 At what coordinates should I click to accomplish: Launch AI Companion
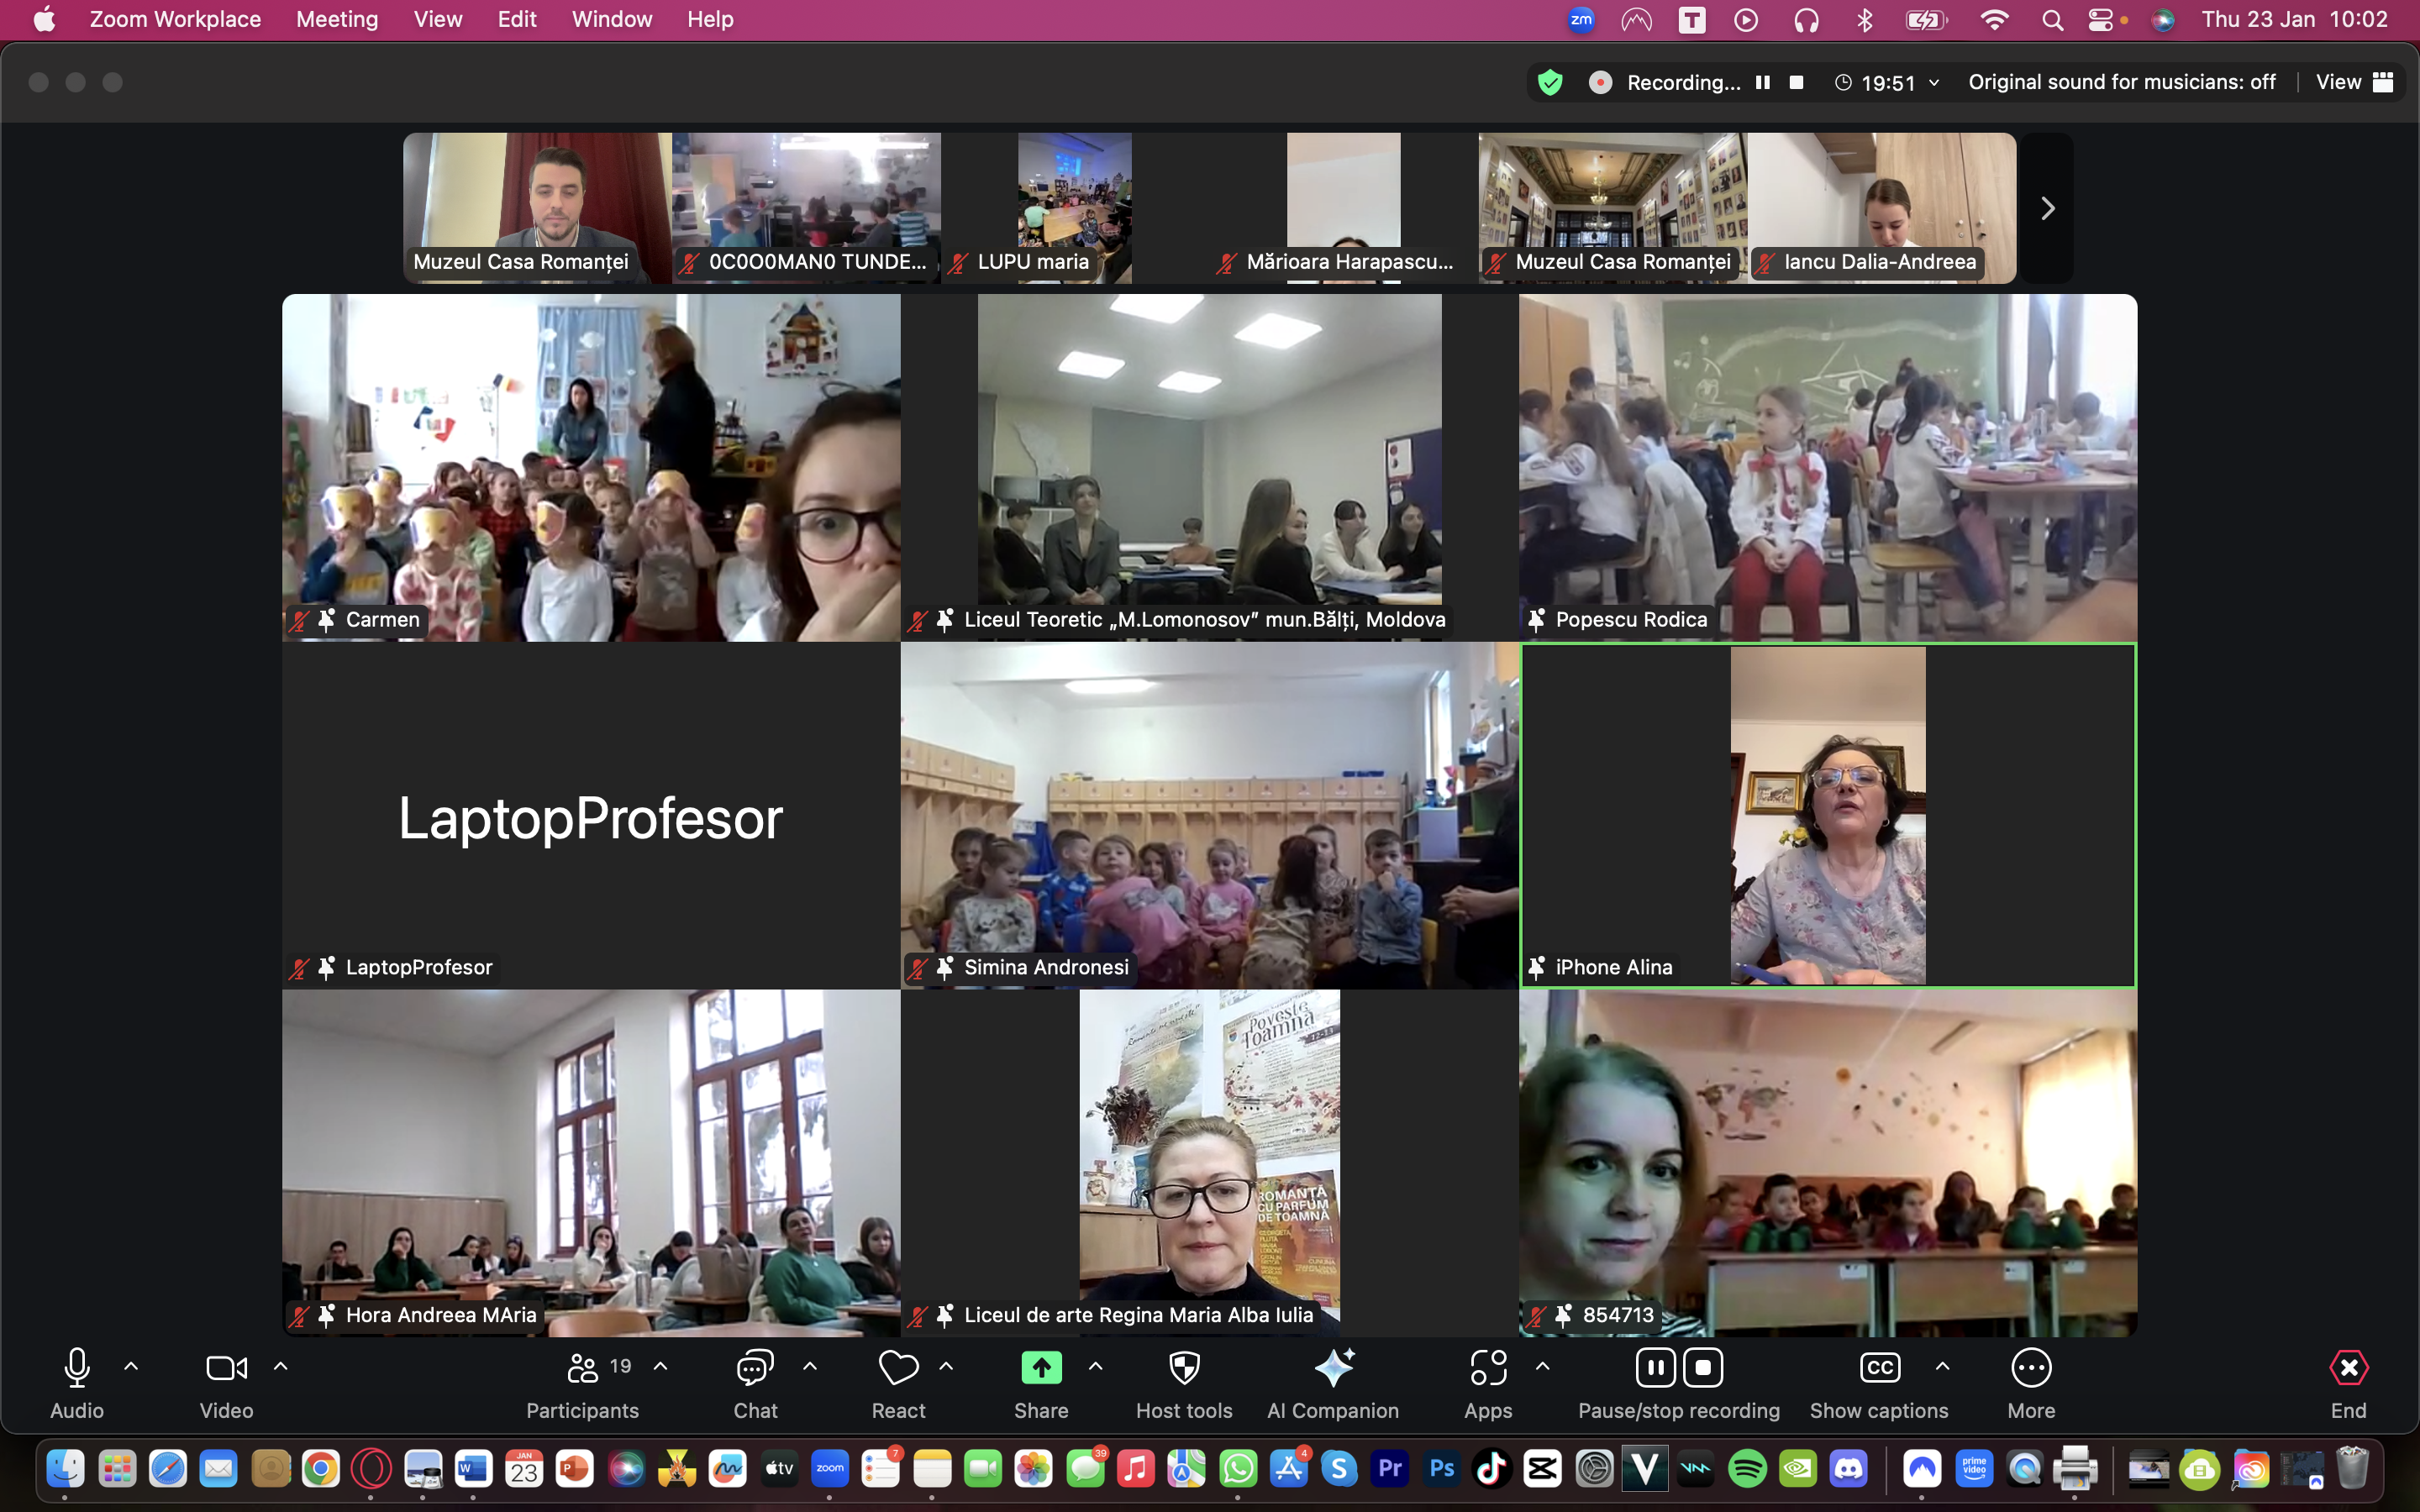coord(1333,1383)
